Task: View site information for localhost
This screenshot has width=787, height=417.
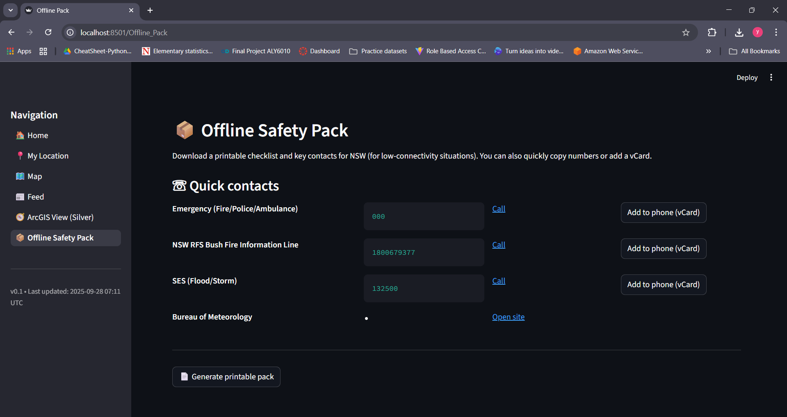Action: tap(71, 32)
